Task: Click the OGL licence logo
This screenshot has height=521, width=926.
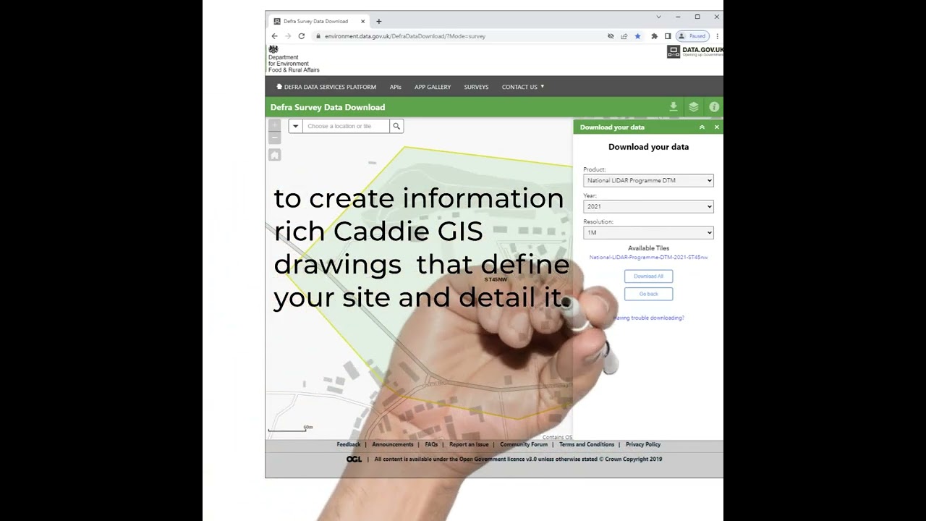Action: point(354,459)
